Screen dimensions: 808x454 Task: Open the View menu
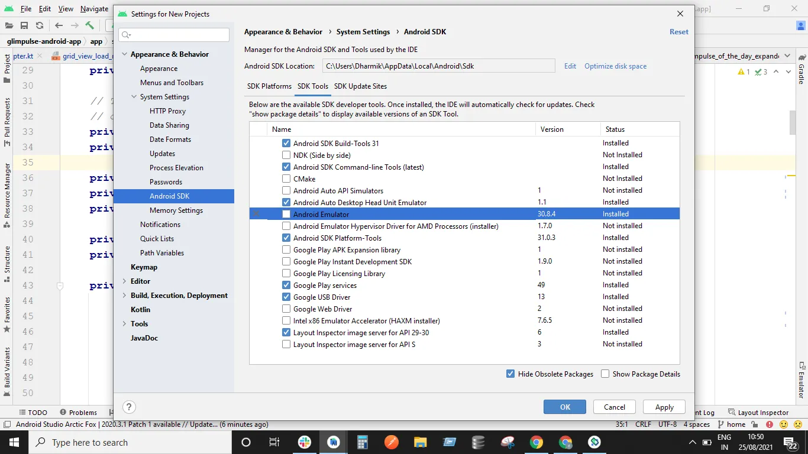pos(66,9)
